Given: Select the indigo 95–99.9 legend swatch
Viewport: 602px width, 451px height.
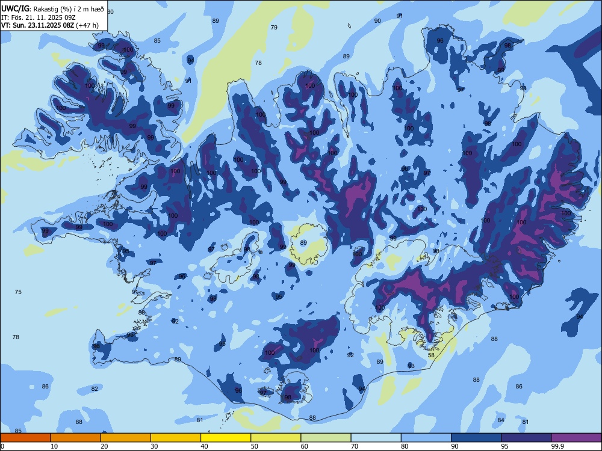Looking at the screenshot, I should [x=526, y=438].
